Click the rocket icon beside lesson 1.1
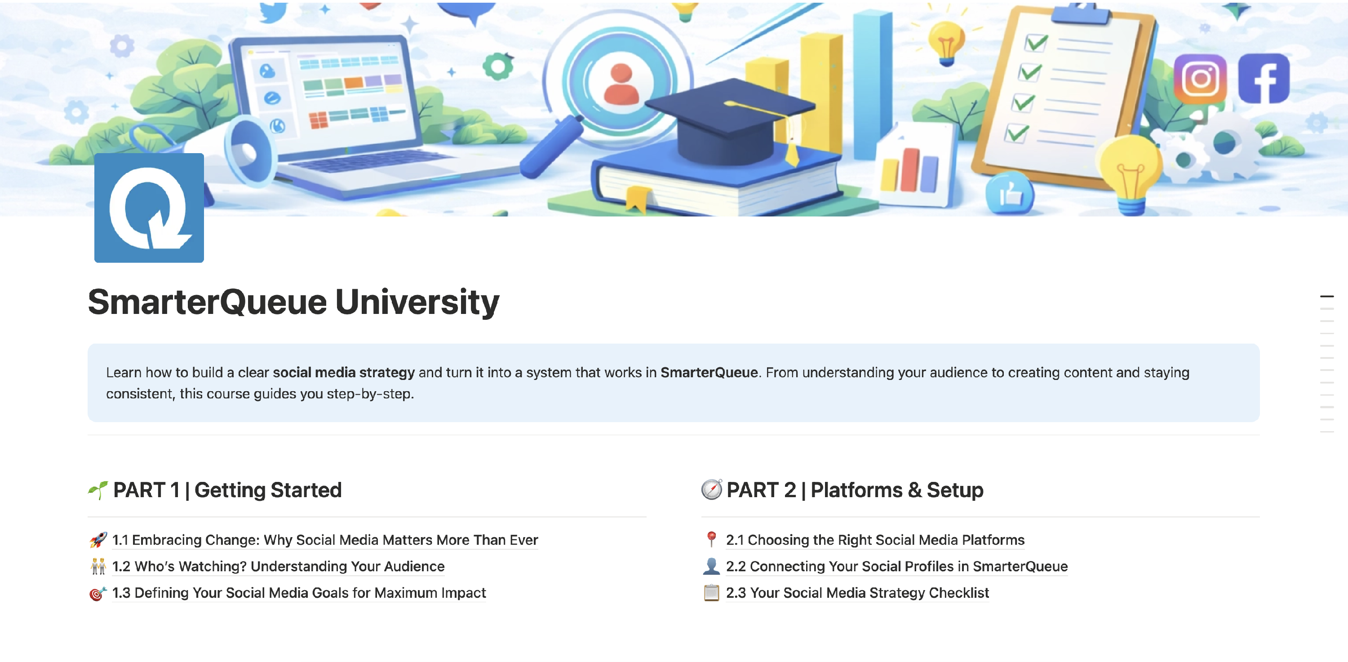This screenshot has height=662, width=1348. tap(98, 540)
